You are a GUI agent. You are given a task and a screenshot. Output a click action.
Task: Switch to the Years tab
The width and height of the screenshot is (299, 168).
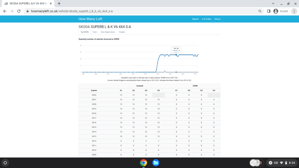click(95, 32)
